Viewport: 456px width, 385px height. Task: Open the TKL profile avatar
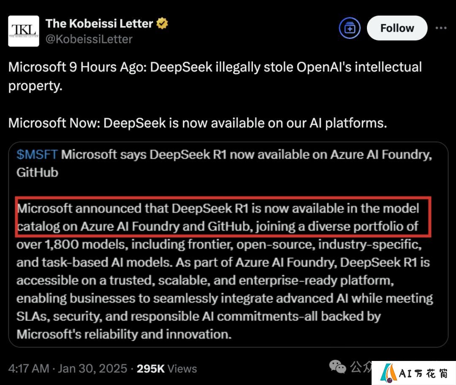[x=24, y=31]
